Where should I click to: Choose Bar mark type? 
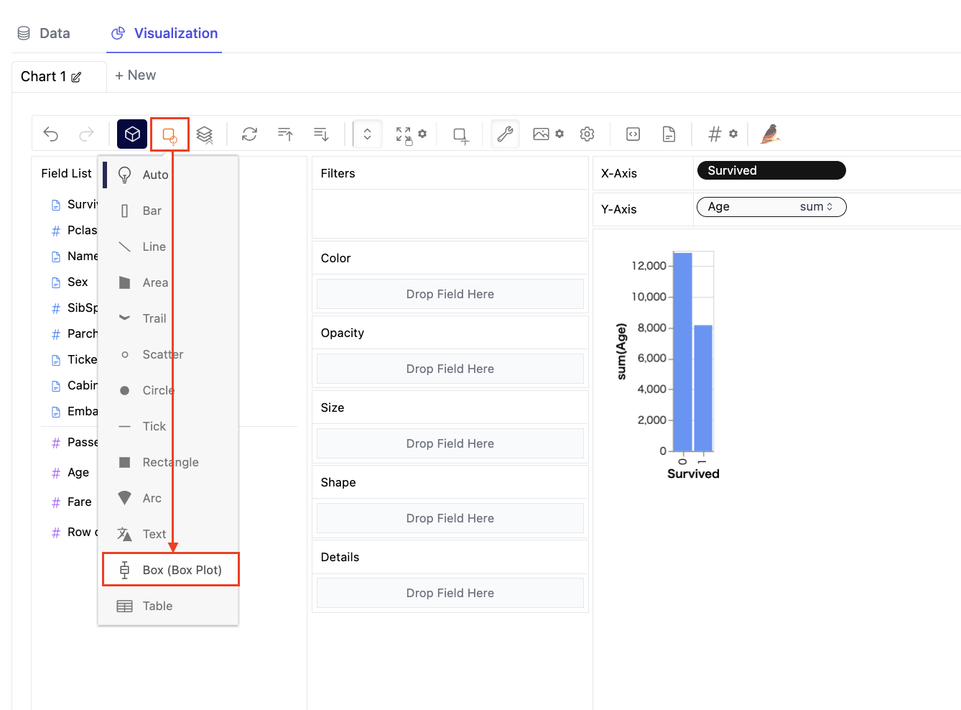point(168,211)
